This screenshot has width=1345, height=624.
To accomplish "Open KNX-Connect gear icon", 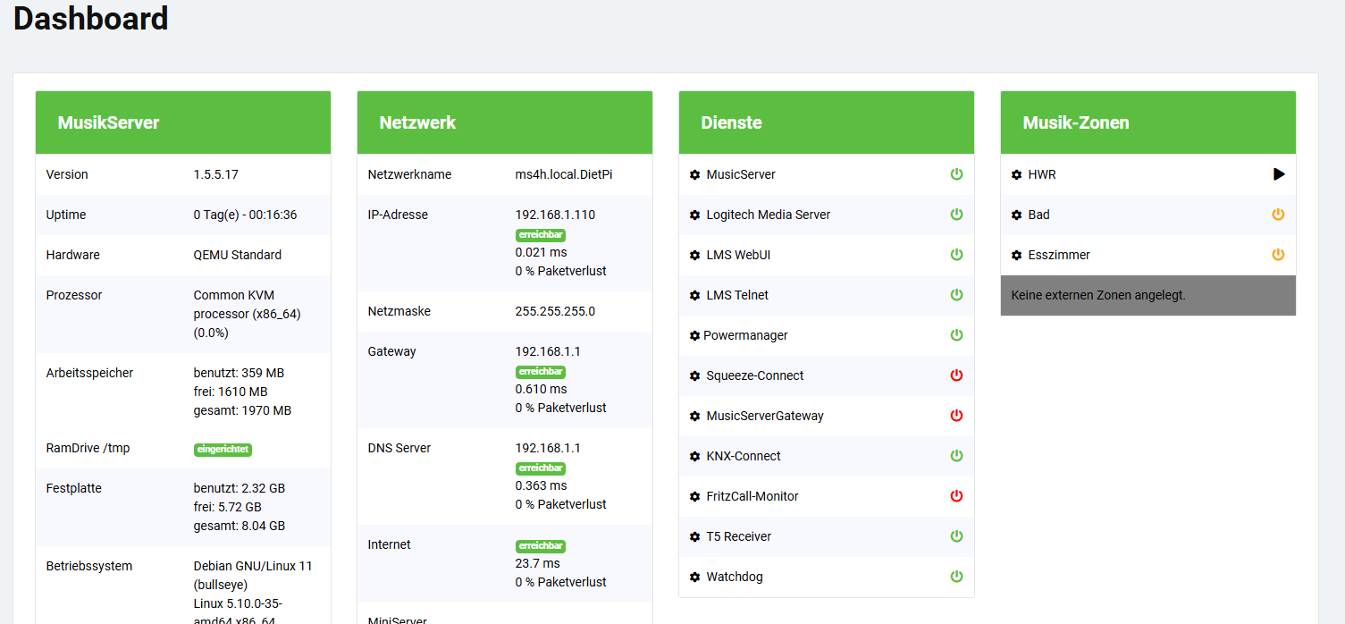I will tap(694, 457).
